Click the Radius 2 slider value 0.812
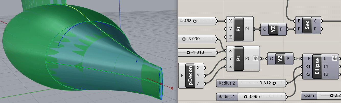 coord(265,83)
